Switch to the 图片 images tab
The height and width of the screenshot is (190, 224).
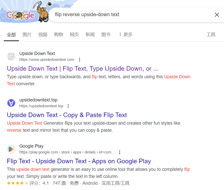coord(27,35)
